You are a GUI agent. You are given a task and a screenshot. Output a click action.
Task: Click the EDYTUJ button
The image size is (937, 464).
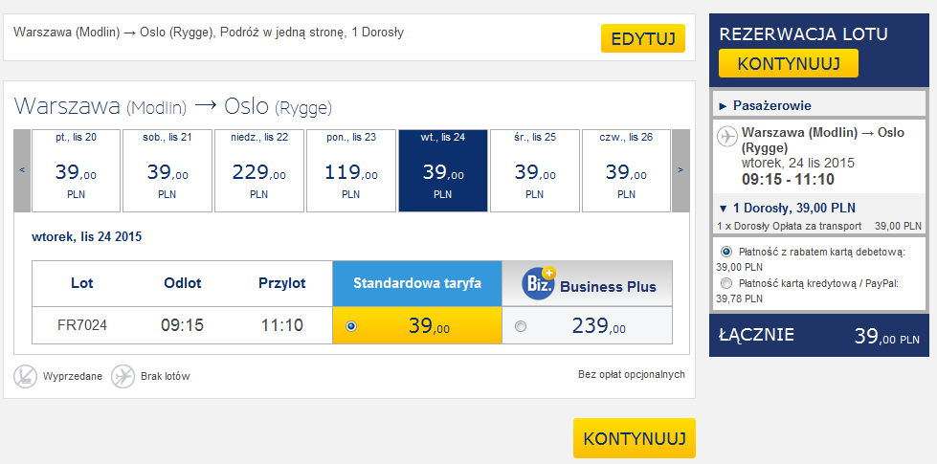point(643,39)
